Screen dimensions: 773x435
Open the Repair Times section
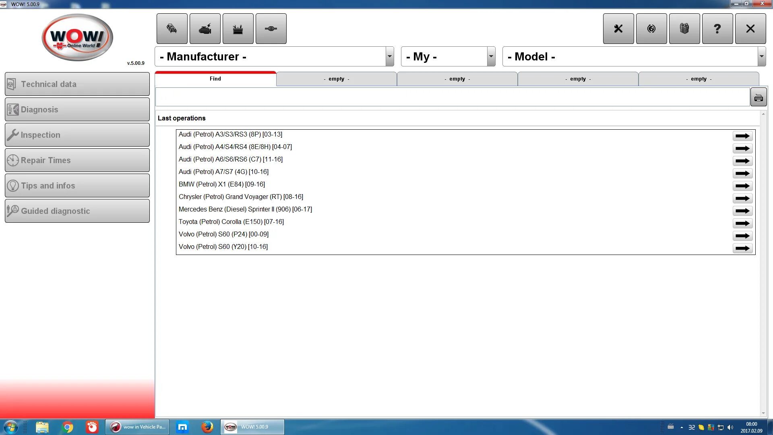[77, 160]
